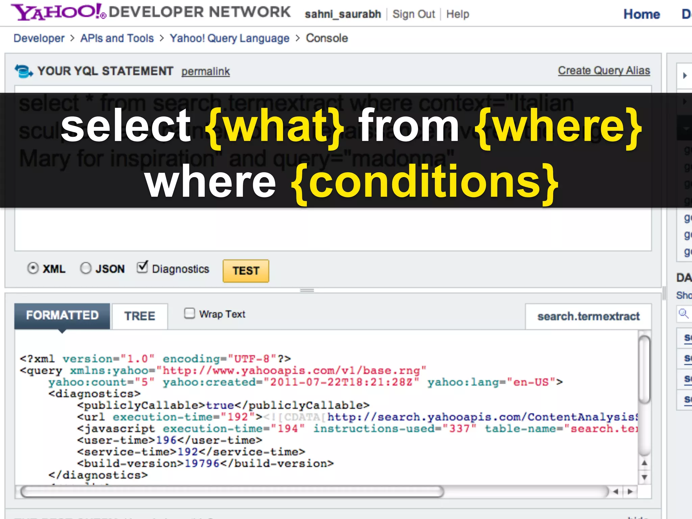This screenshot has height=519, width=692.
Task: Click the YQL statement icon
Action: click(x=23, y=71)
